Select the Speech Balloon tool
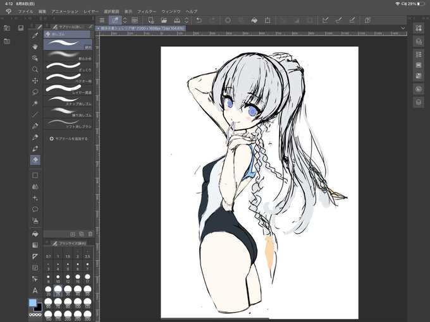This screenshot has width=430, height=322. (x=35, y=210)
